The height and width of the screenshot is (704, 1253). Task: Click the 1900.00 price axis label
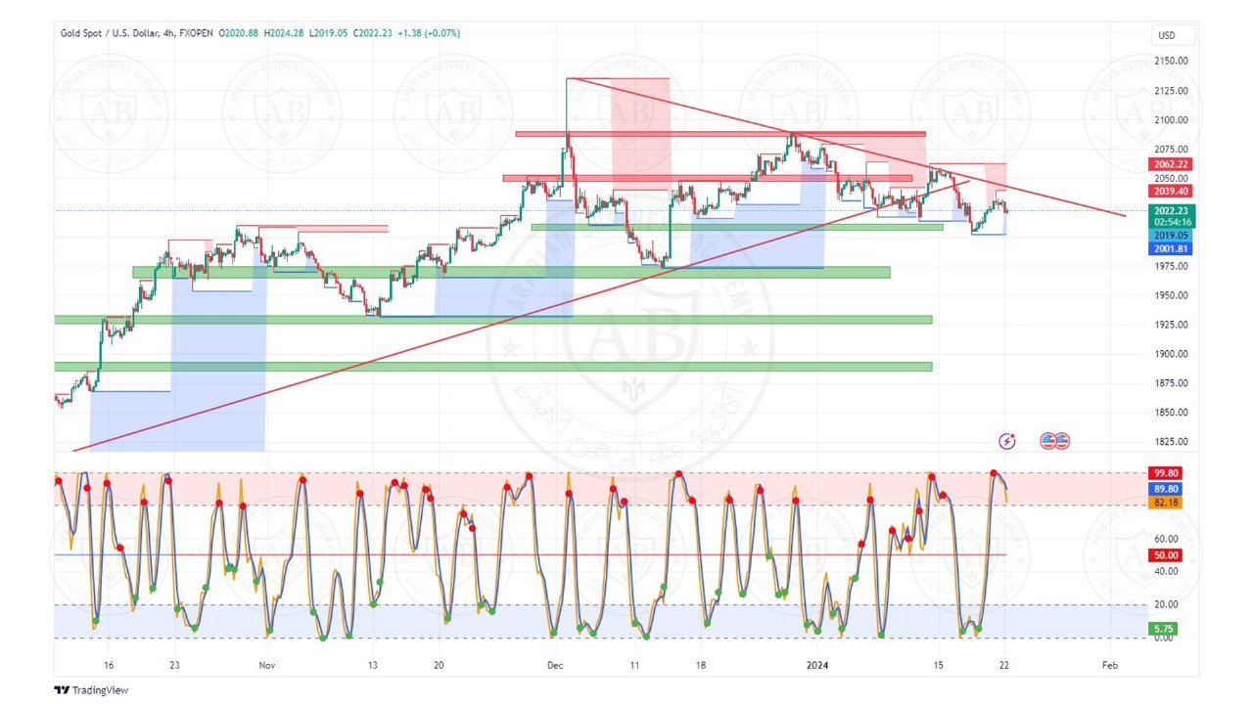(1172, 354)
